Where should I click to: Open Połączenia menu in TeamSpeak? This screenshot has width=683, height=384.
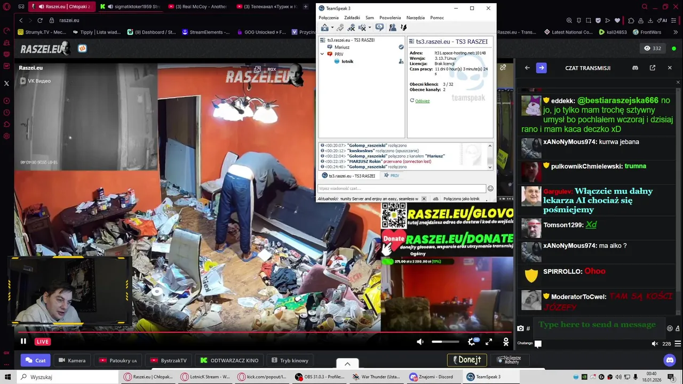click(329, 18)
